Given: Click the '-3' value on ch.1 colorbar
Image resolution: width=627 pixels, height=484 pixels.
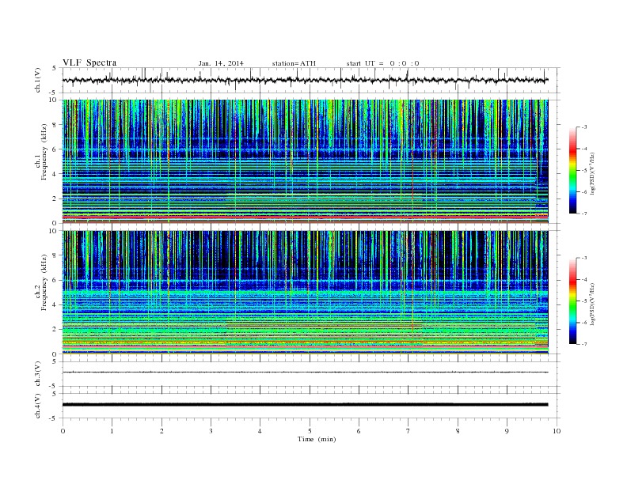Looking at the screenshot, I should click(584, 127).
